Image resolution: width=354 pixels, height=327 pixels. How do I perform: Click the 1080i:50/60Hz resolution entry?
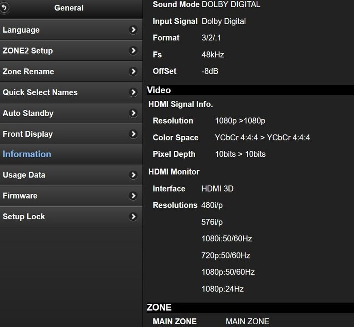pos(226,238)
